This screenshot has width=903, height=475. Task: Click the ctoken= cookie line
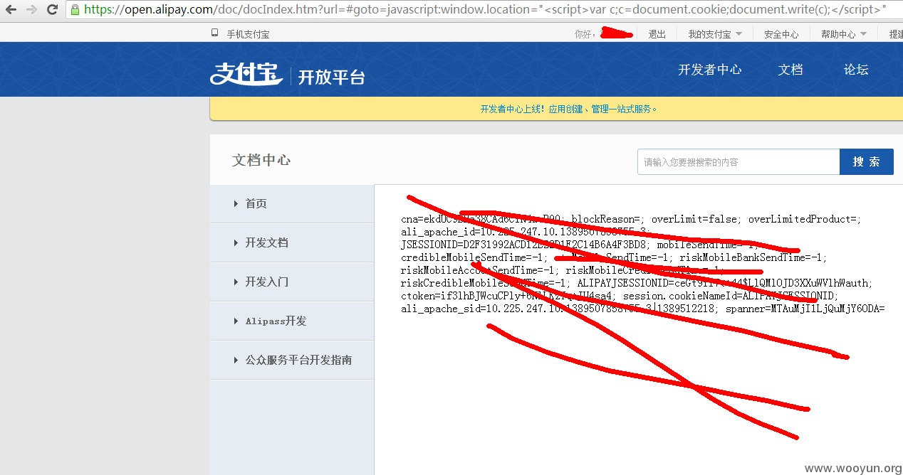pyautogui.click(x=620, y=296)
